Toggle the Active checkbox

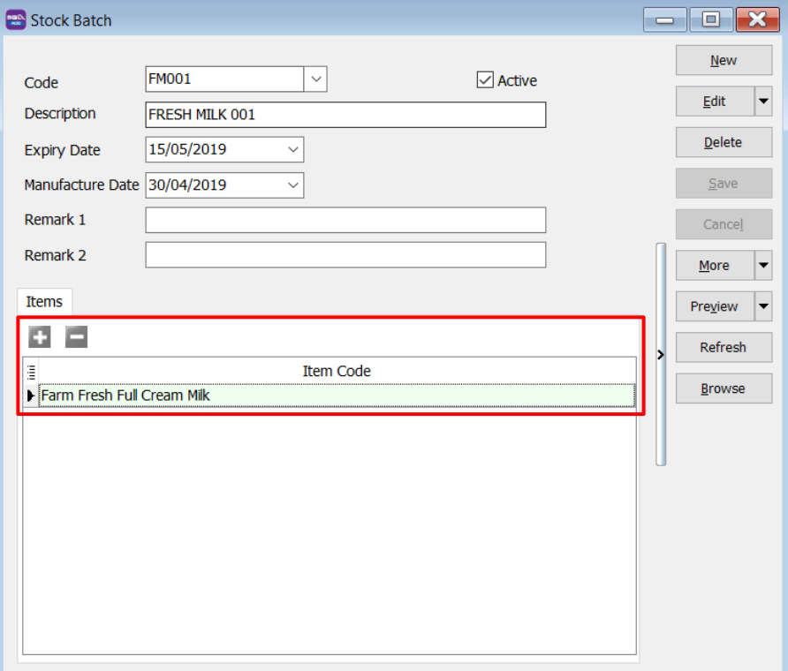click(485, 80)
